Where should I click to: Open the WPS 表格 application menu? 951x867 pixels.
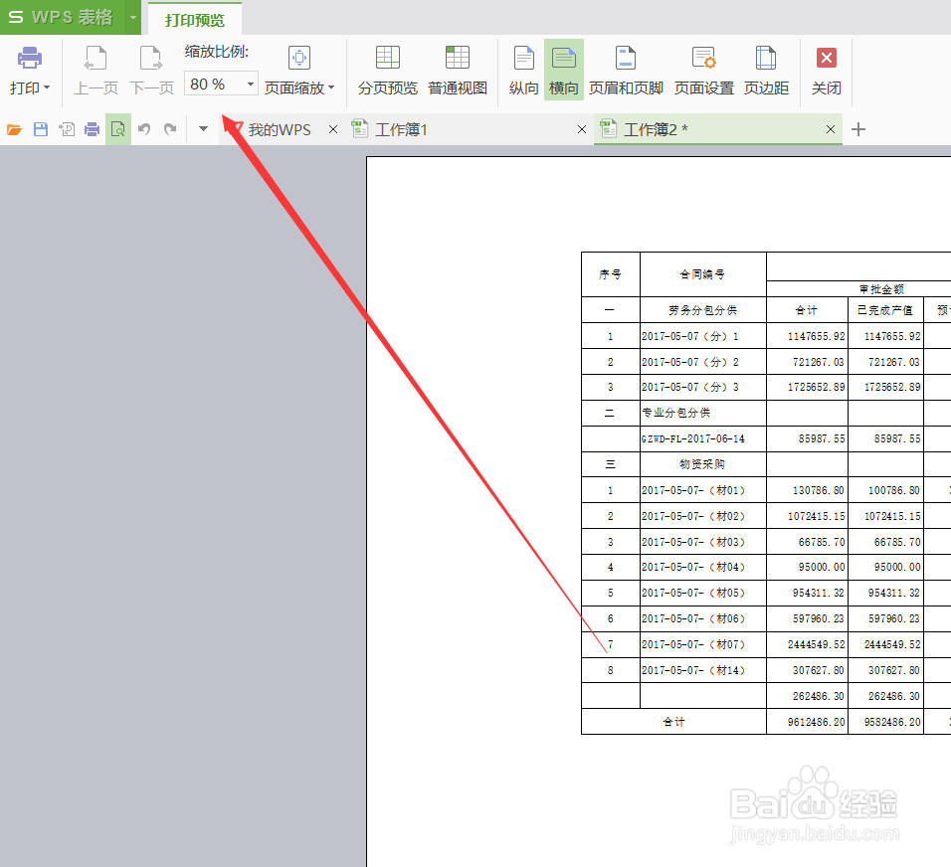tap(62, 17)
